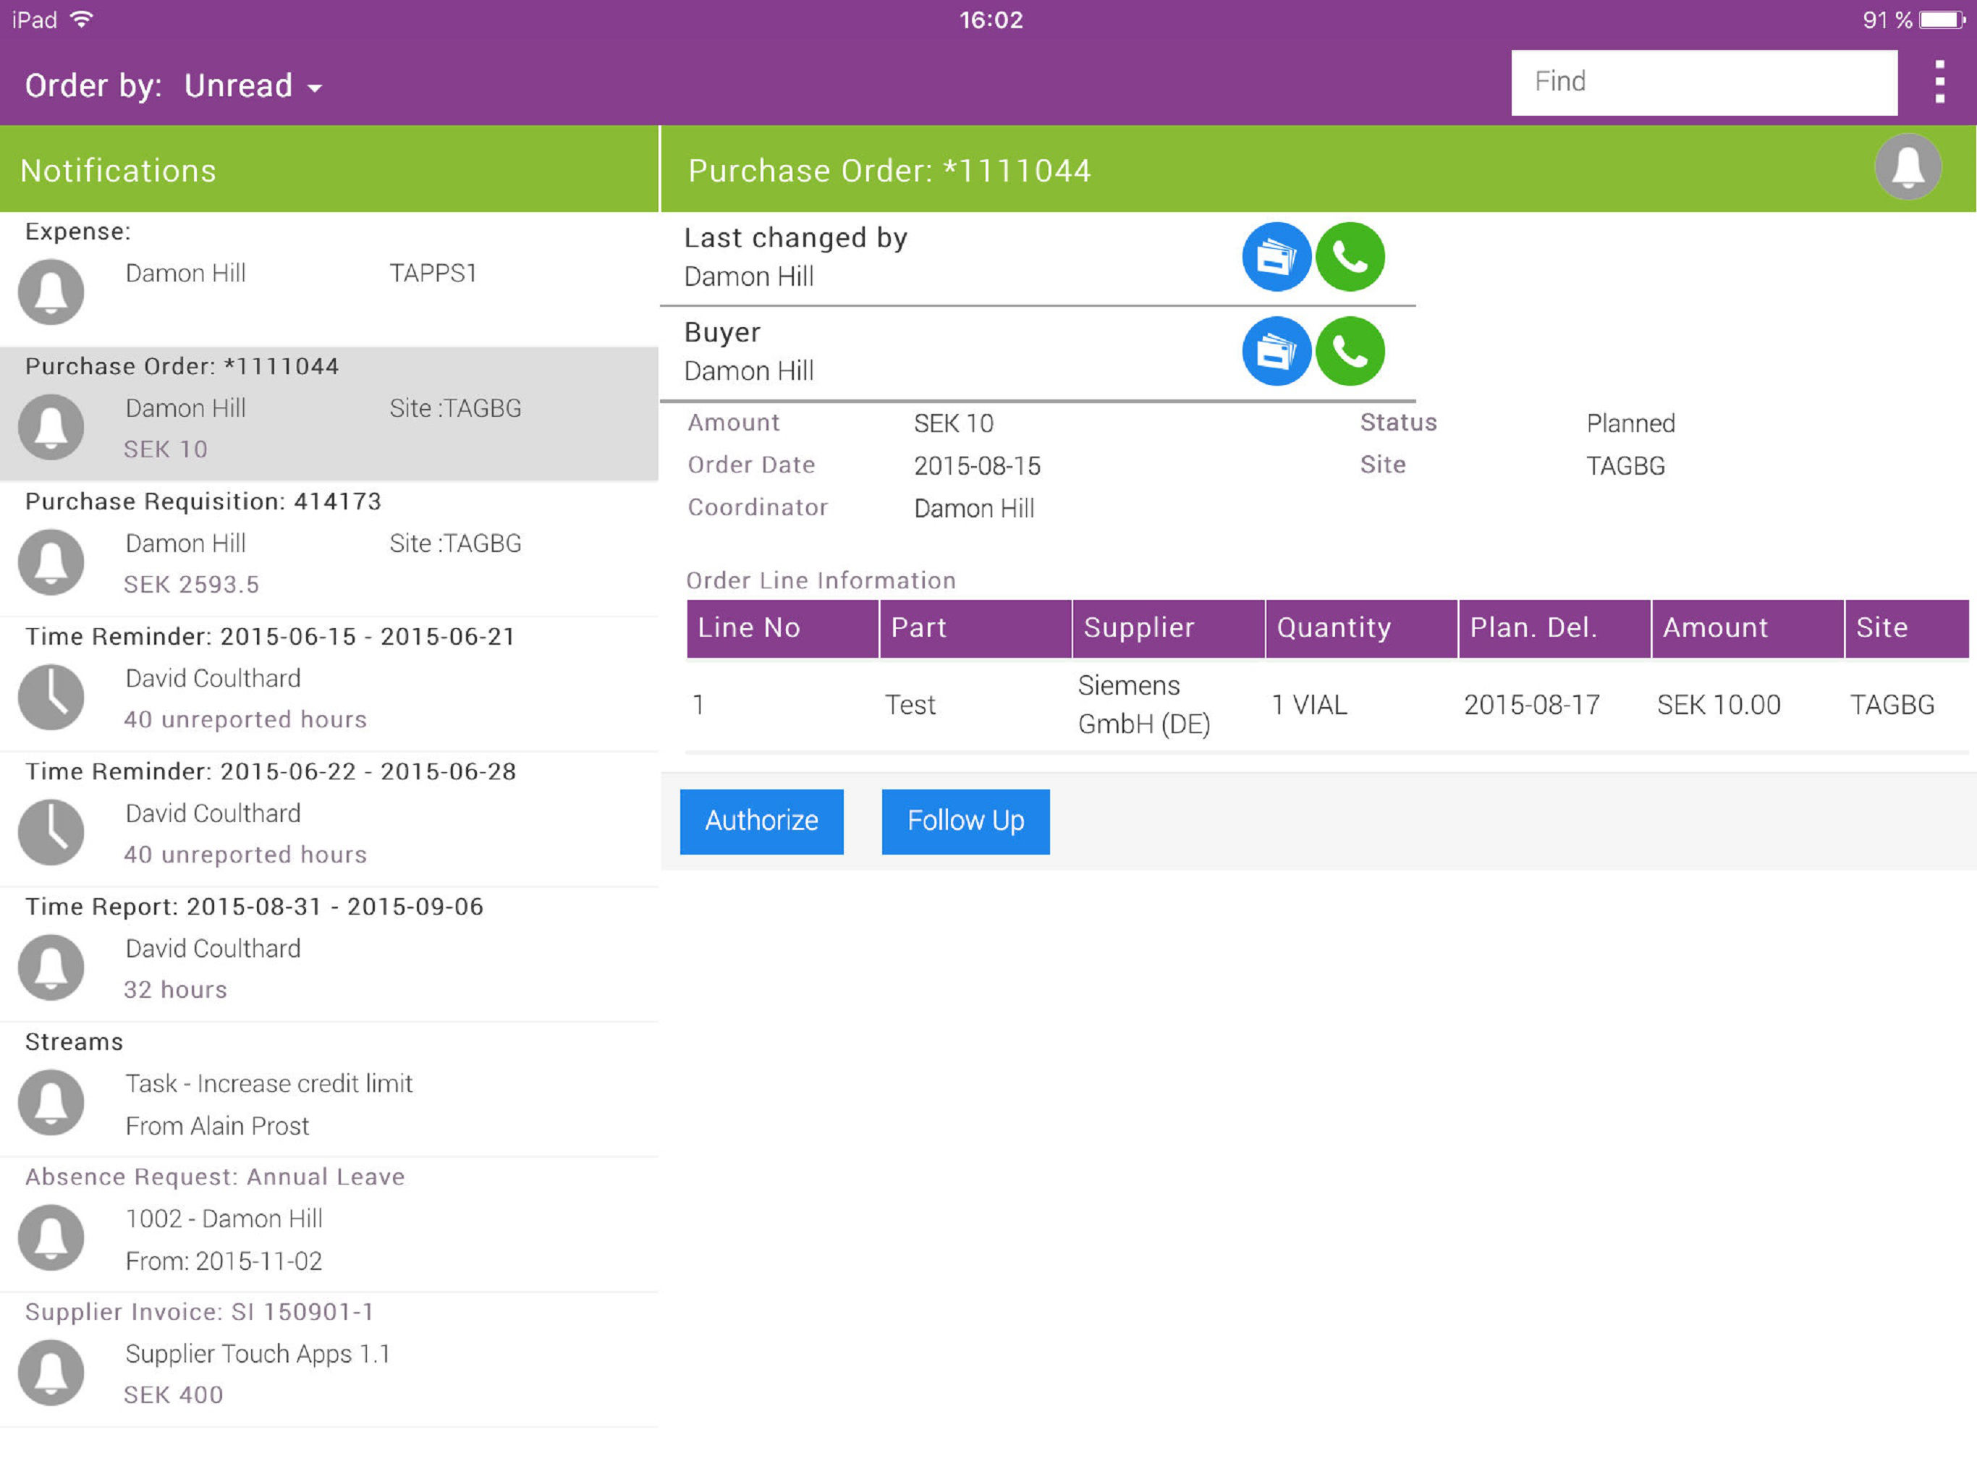
Task: Click the Order Date 2015-08-15 value
Action: [977, 466]
